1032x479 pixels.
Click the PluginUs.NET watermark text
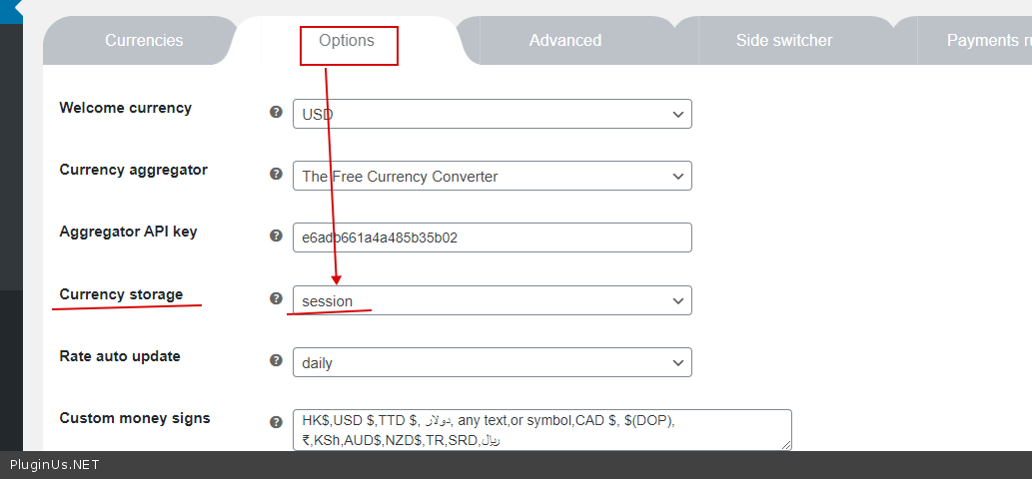pos(55,465)
